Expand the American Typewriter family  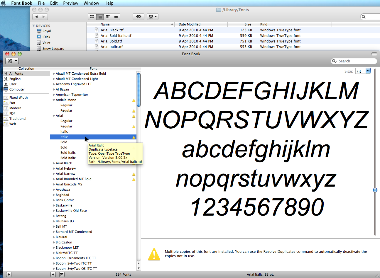54,95
